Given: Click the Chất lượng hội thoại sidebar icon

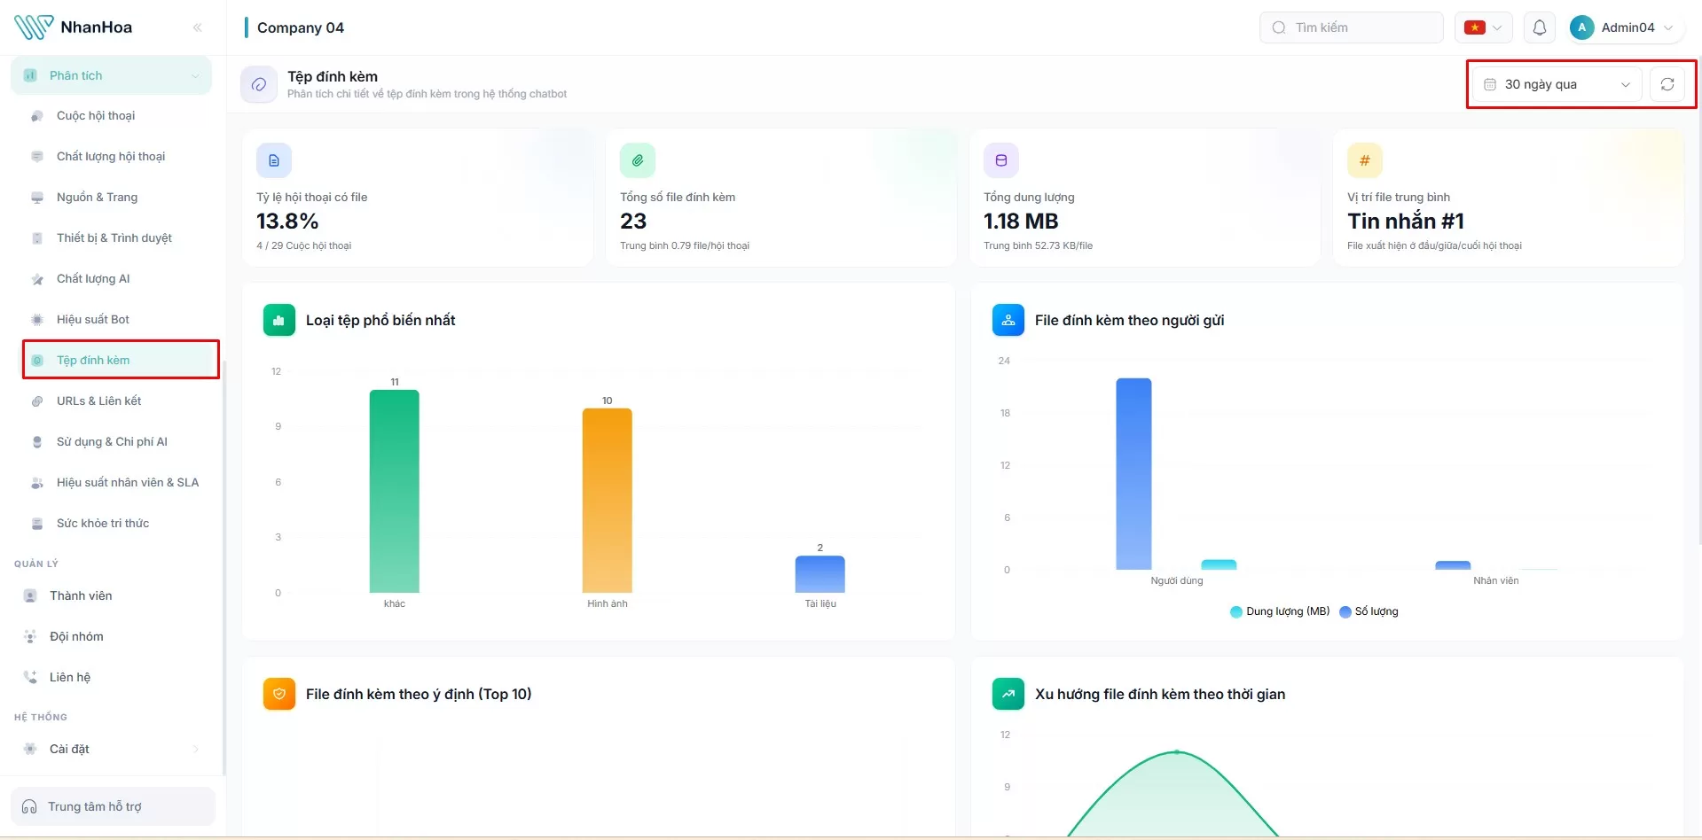Looking at the screenshot, I should [x=37, y=157].
